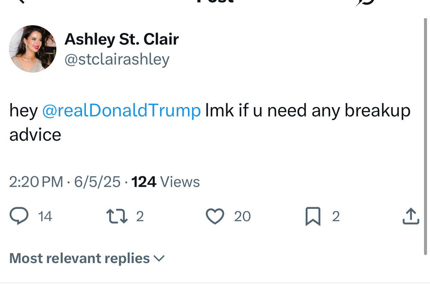Bookmark this post using the bookmark icon
The height and width of the screenshot is (284, 430).
(313, 217)
